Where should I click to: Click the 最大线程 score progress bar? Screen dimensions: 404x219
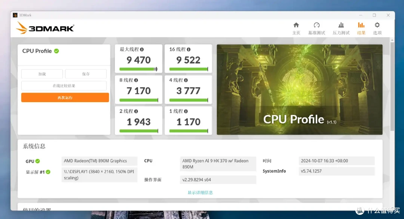(138, 69)
